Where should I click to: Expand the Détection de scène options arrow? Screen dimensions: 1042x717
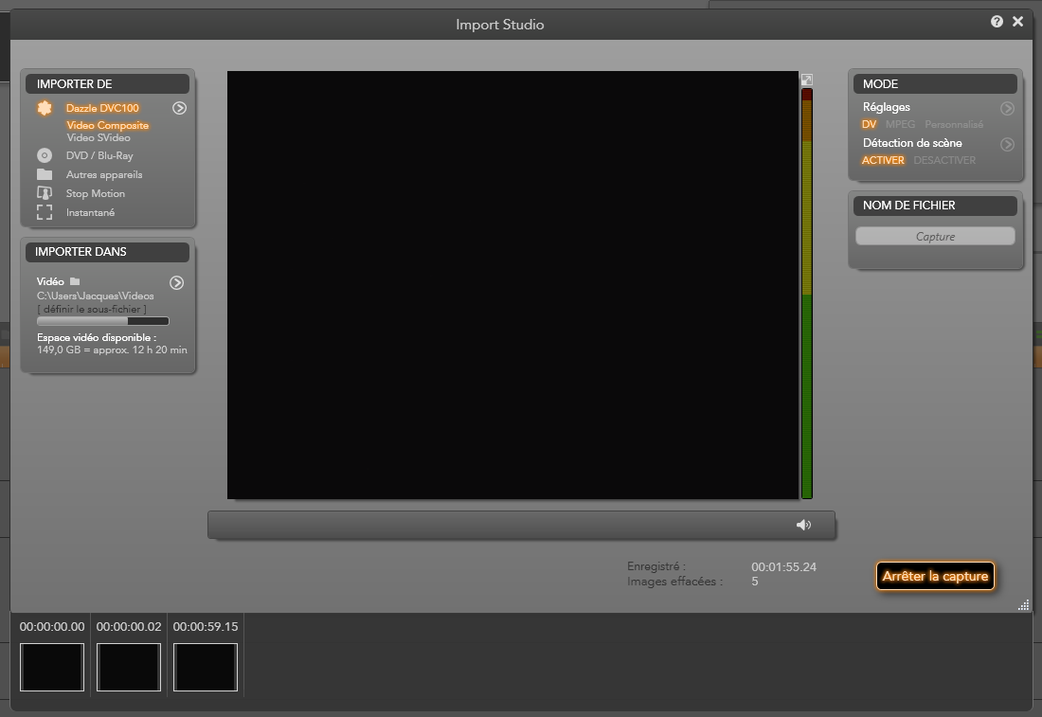1008,144
